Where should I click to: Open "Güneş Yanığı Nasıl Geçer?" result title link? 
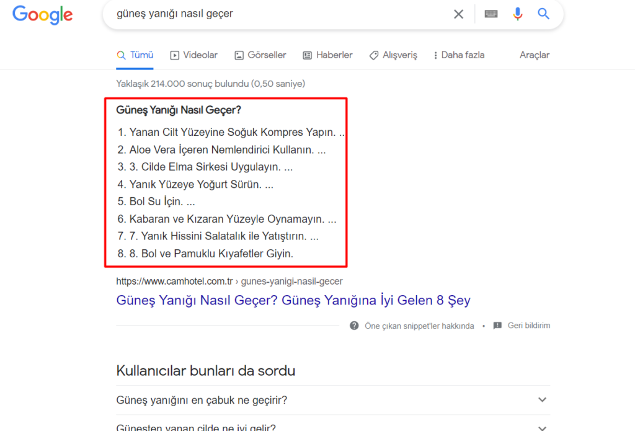tap(293, 301)
